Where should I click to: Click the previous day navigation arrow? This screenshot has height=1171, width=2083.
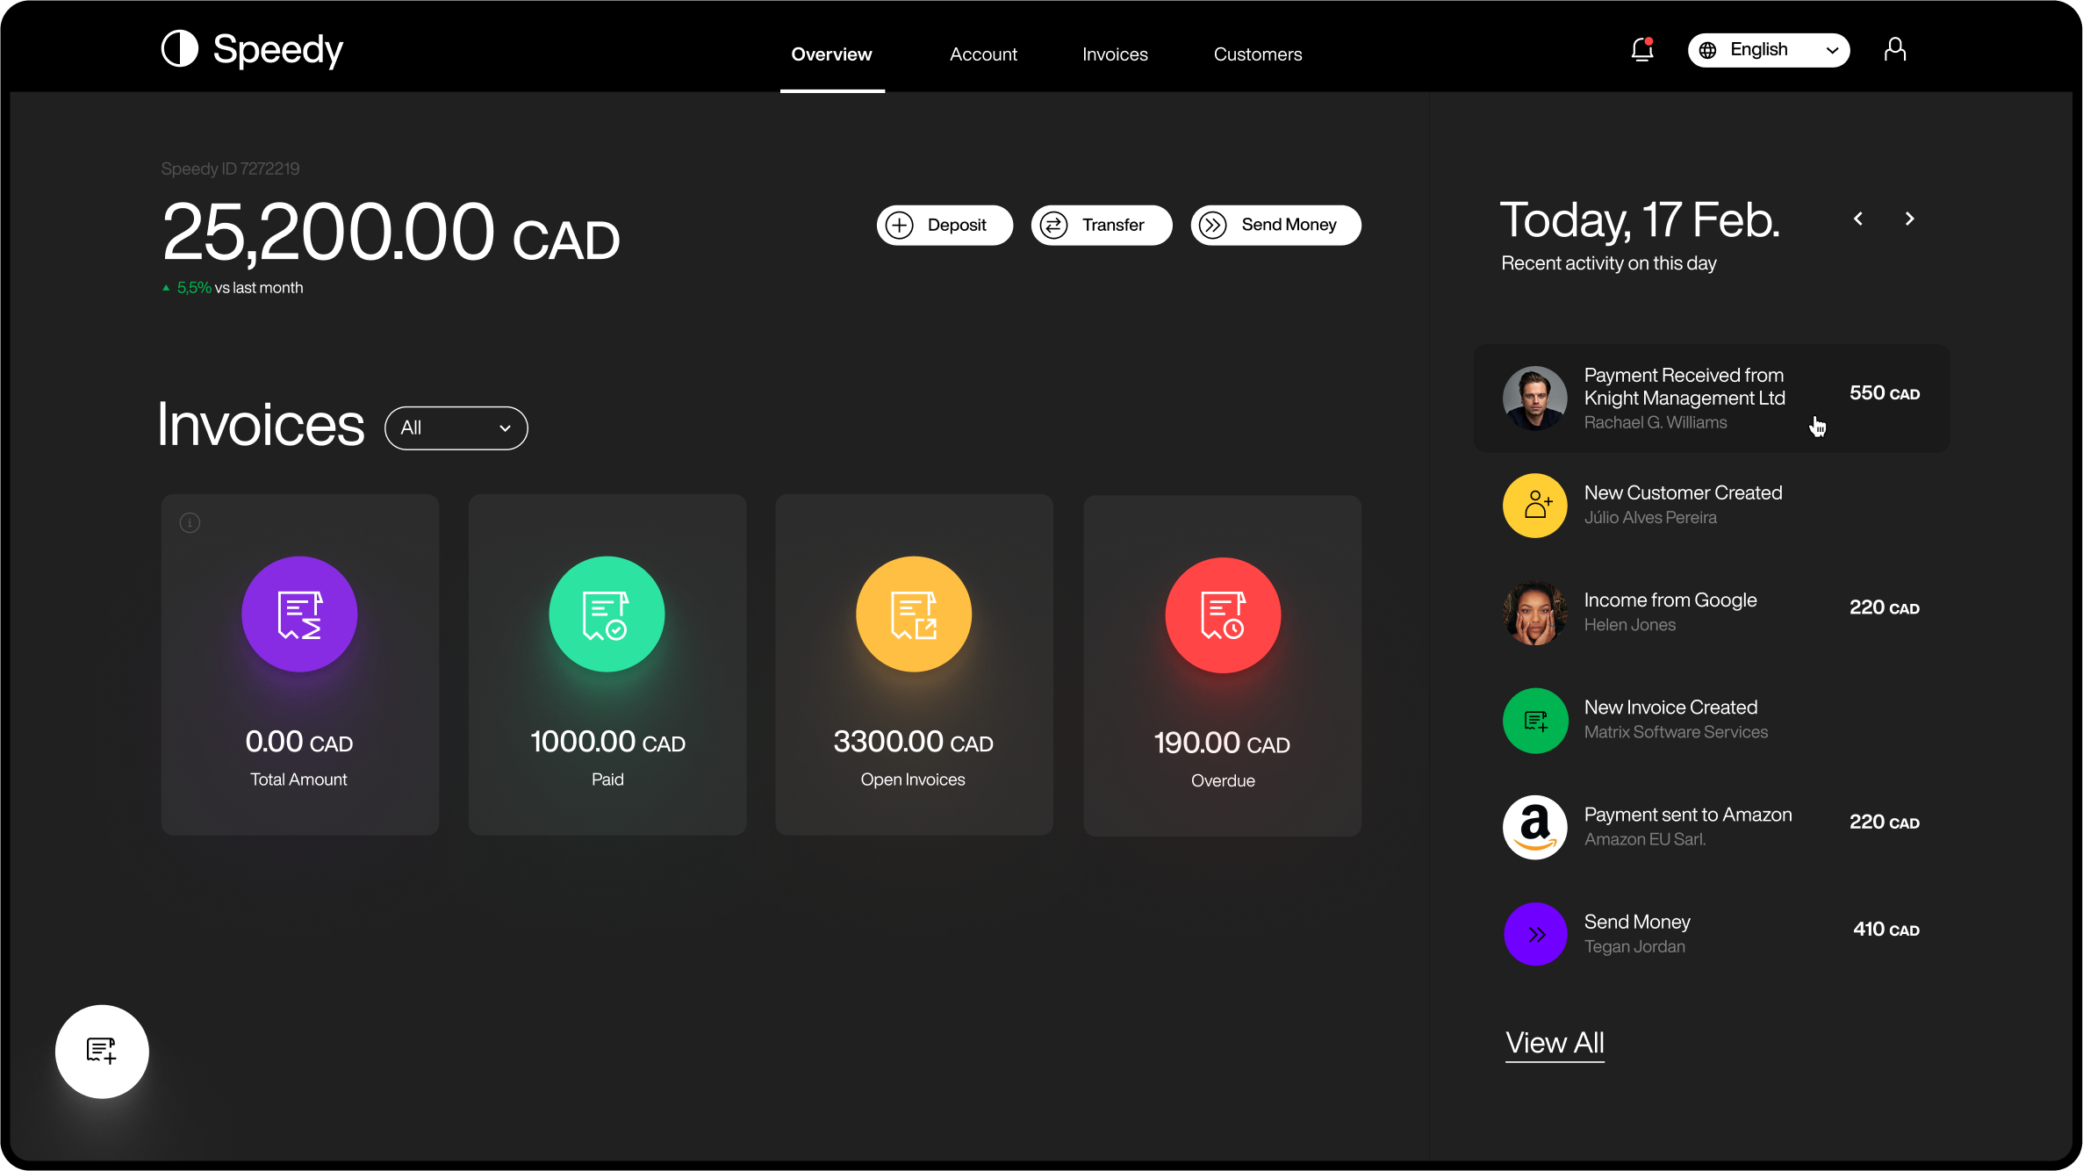[1858, 219]
